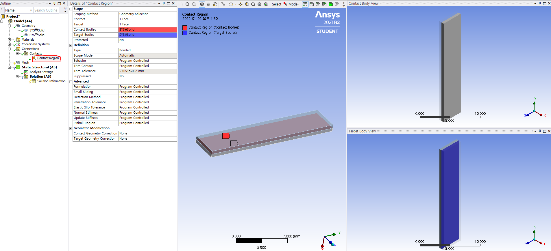Switch to wireframe display mode
The width and height of the screenshot is (551, 251).
[215, 4]
